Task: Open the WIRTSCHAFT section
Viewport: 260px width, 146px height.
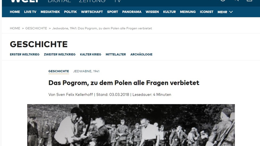Action: (92, 12)
